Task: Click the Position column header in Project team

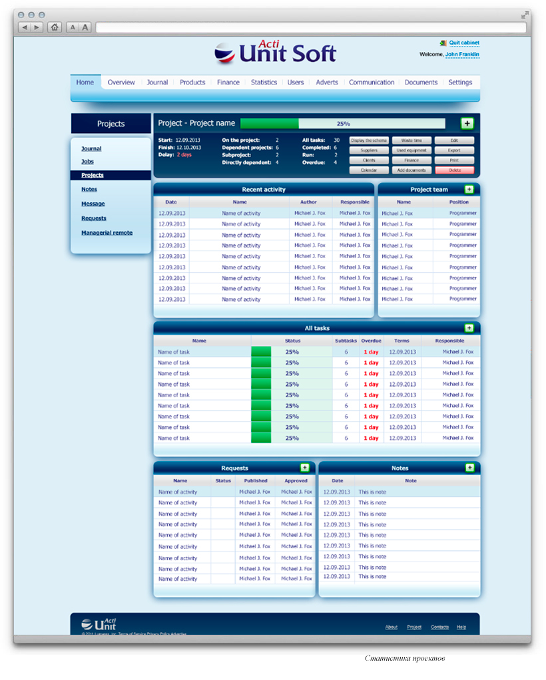Action: click(459, 202)
